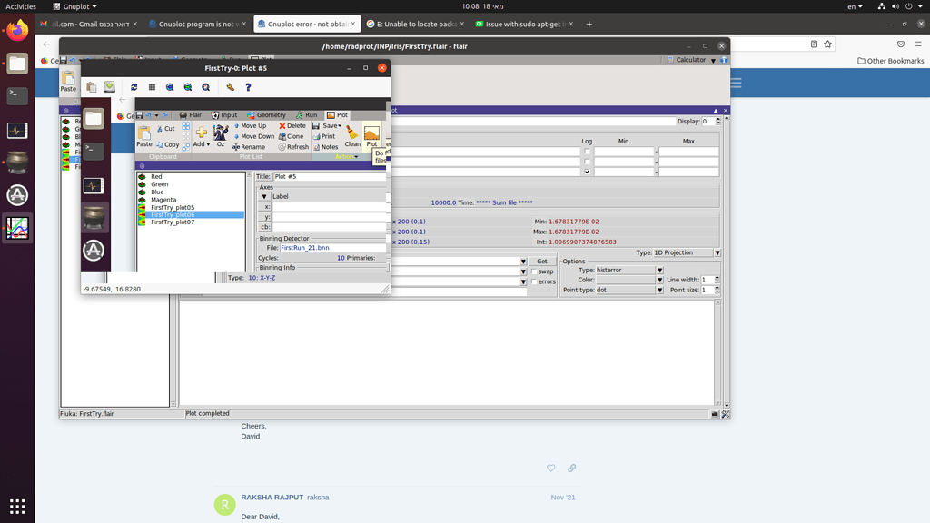930x523 pixels.
Task: Click the Oz wizard icon
Action: 221,134
